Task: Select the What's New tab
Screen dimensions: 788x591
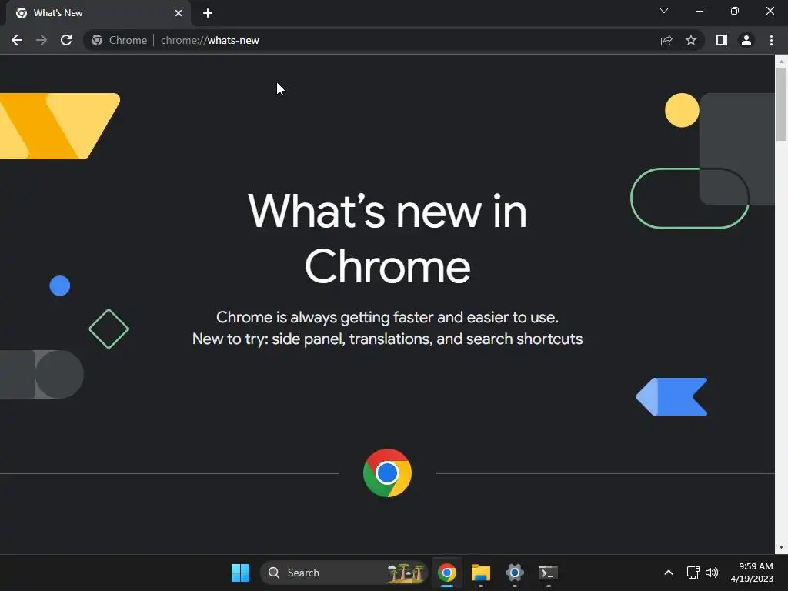Action: tap(98, 13)
